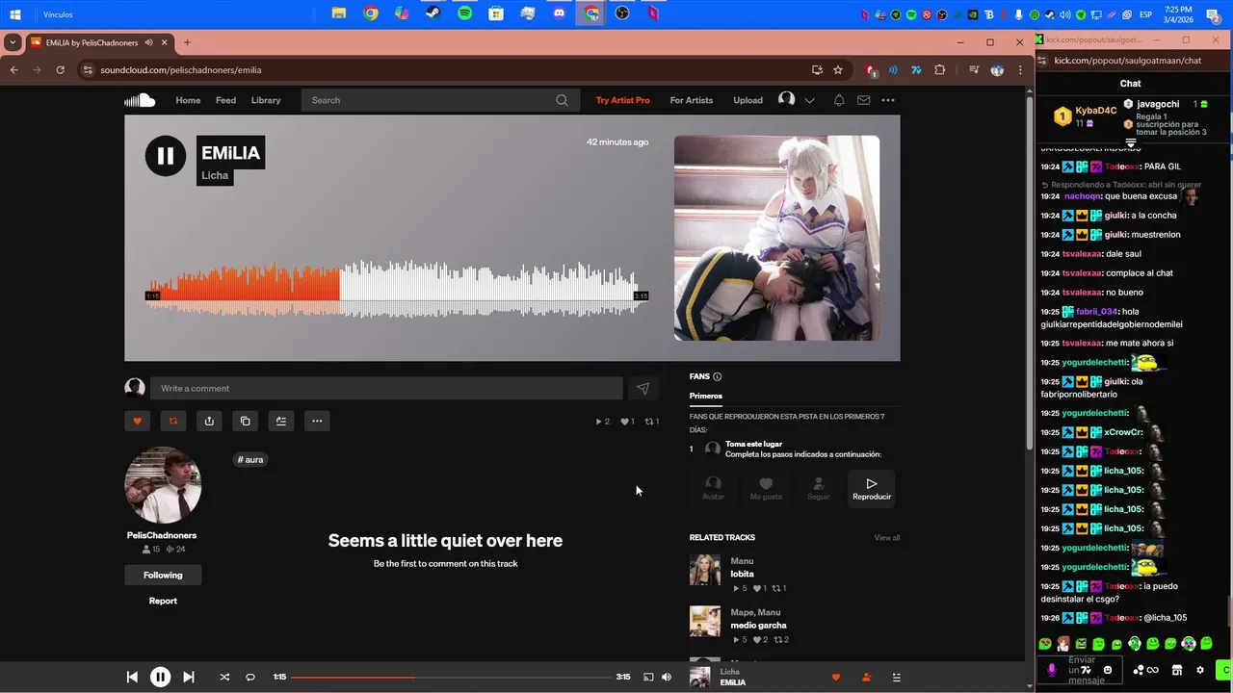Open the SoundCloud logo home link
This screenshot has width=1233, height=693.
tap(140, 100)
